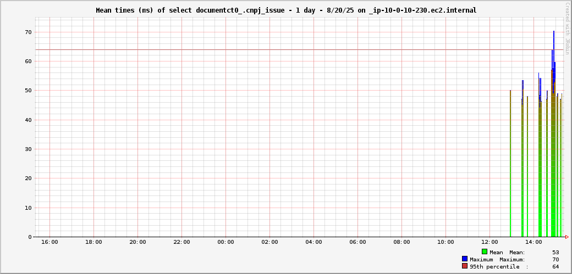Viewport: 572px width, 274px height.
Task: Click the 20:00 time axis label
Action: click(137, 242)
